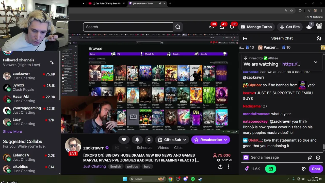Open the stream more options menu

click(x=228, y=166)
